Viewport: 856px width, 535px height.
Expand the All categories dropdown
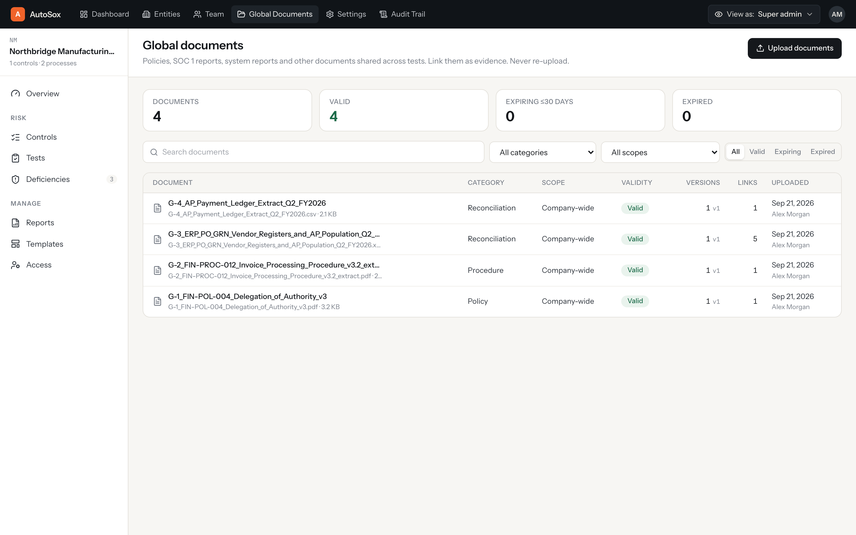click(x=543, y=152)
